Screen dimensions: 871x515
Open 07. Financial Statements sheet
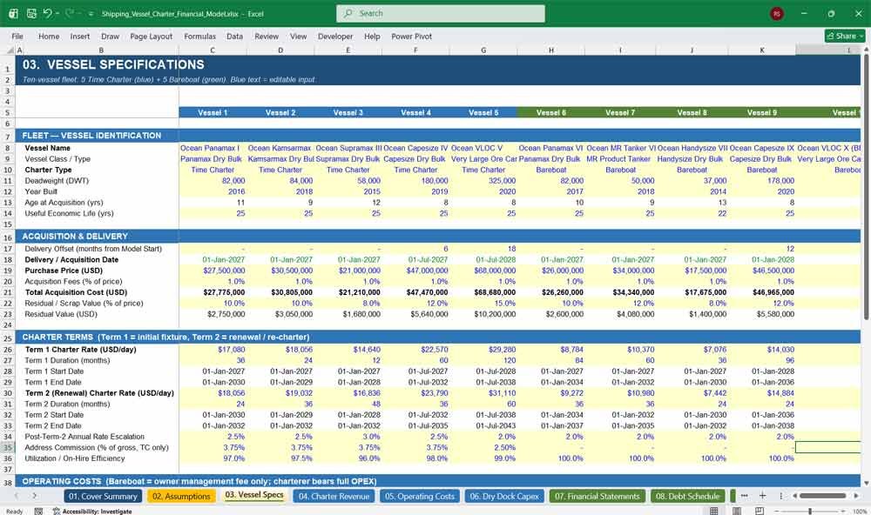pos(598,496)
